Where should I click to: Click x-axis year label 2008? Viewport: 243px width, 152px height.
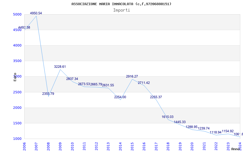(48, 146)
